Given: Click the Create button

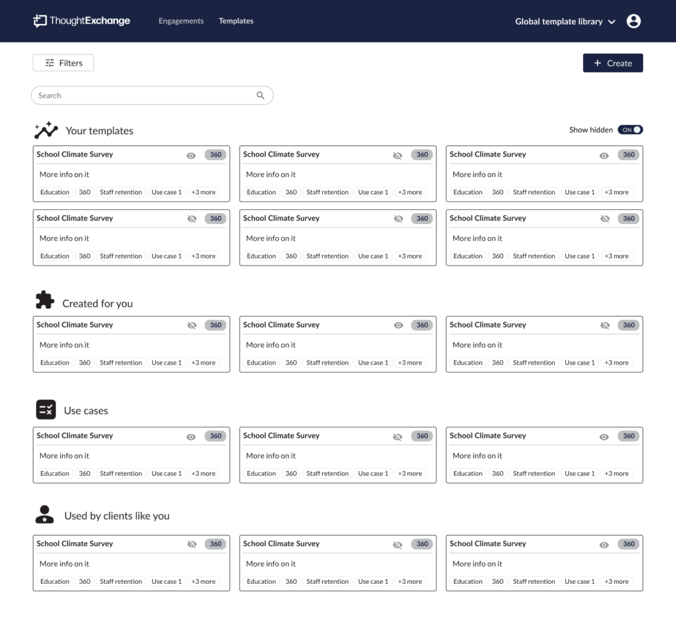Looking at the screenshot, I should click(x=613, y=63).
